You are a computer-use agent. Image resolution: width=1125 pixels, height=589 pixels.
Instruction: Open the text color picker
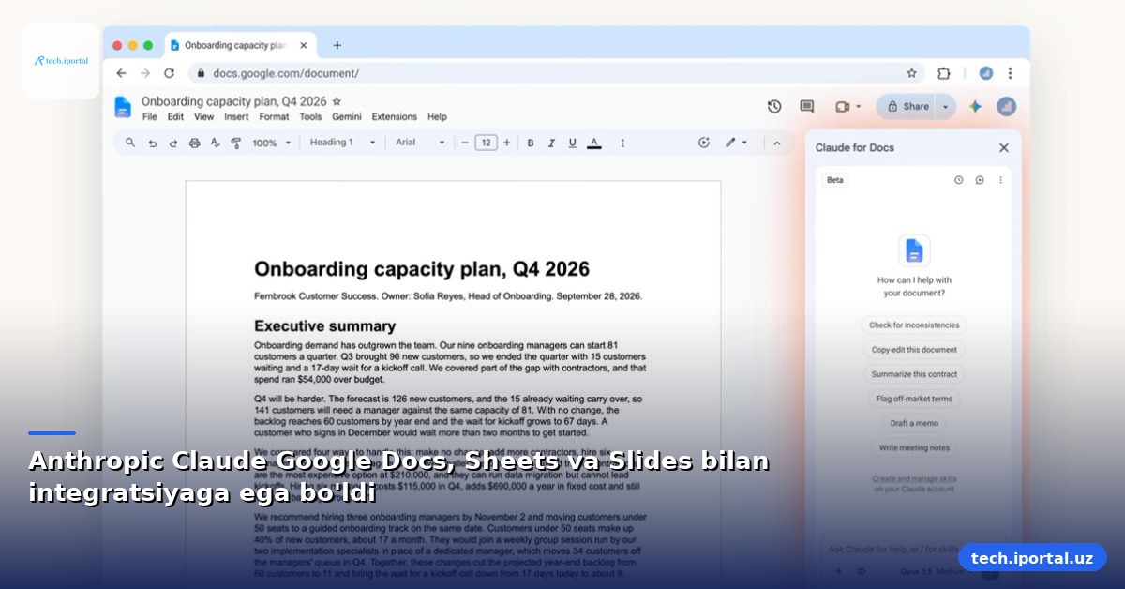(593, 143)
